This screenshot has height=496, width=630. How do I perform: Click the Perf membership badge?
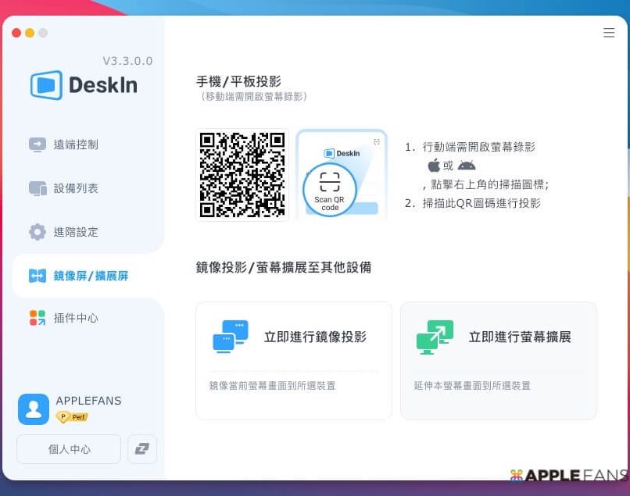[x=72, y=417]
